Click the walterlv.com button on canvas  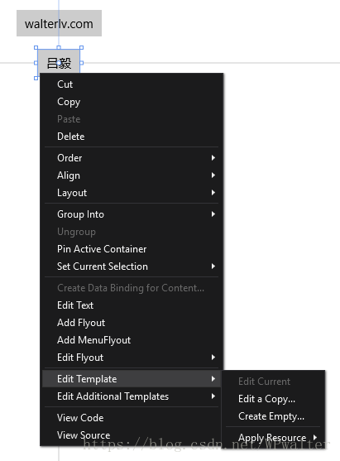point(59,23)
